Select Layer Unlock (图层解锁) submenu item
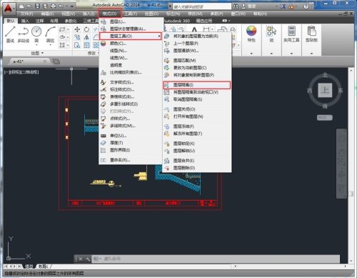Screen dimensions: 357x278 (x=197, y=151)
